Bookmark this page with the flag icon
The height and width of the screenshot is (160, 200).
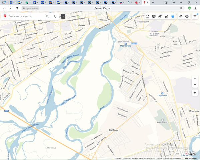click(x=181, y=8)
